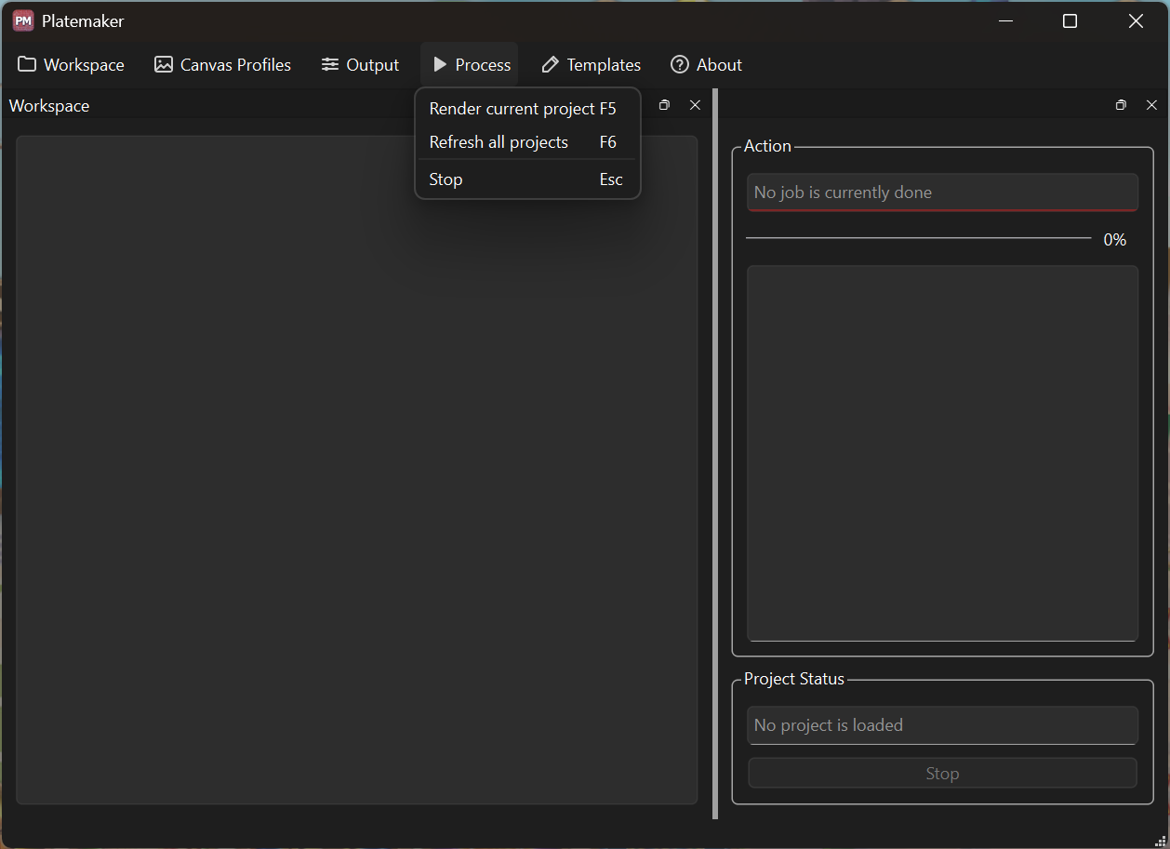Screen dimensions: 1170x849
Task: Maximize the Platemaker window
Action: (x=1070, y=20)
